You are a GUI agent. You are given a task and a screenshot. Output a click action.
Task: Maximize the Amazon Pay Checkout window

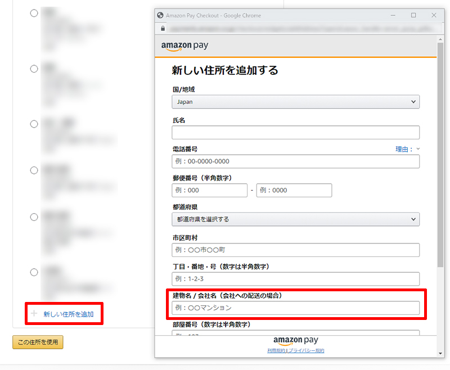coord(413,15)
